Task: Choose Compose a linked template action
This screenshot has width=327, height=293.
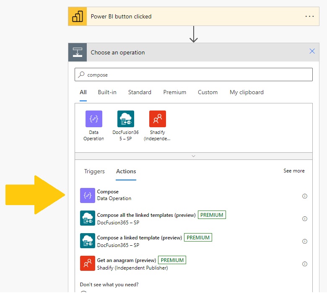Action: [194, 241]
